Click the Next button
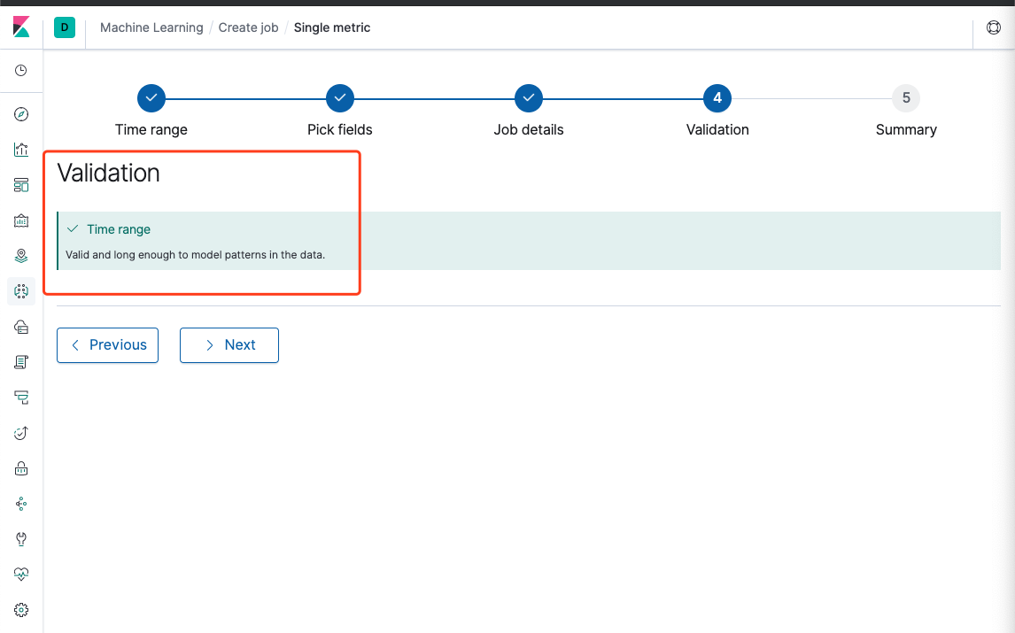This screenshot has width=1015, height=633. [x=229, y=345]
